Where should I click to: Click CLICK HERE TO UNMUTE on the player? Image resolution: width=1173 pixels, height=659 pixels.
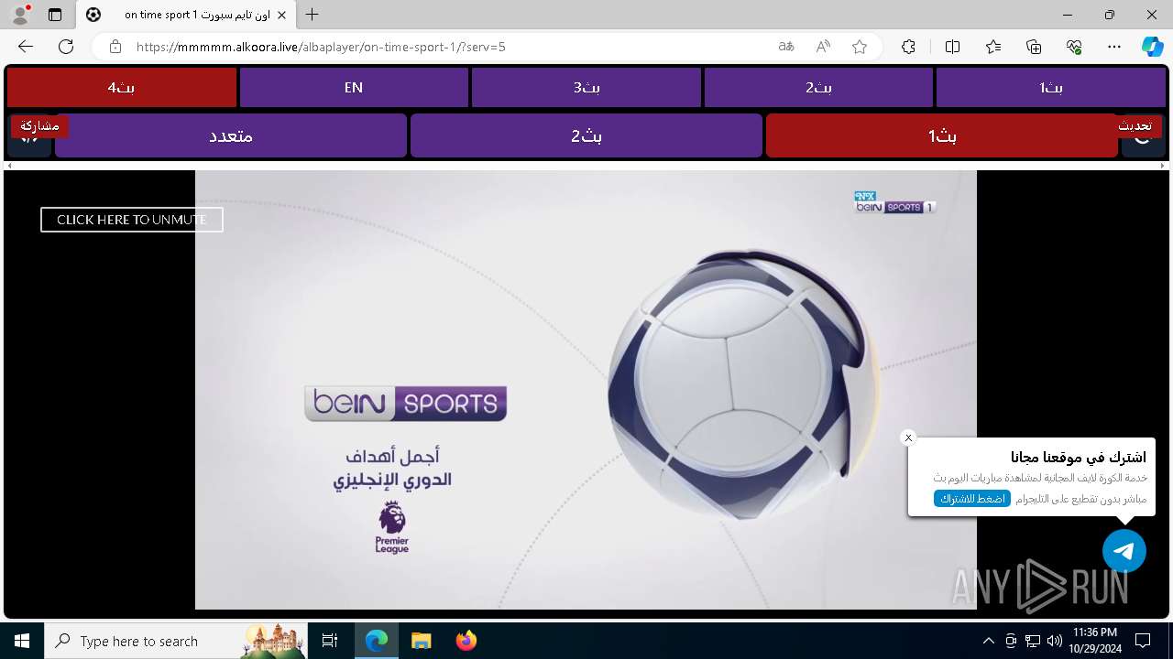click(132, 220)
